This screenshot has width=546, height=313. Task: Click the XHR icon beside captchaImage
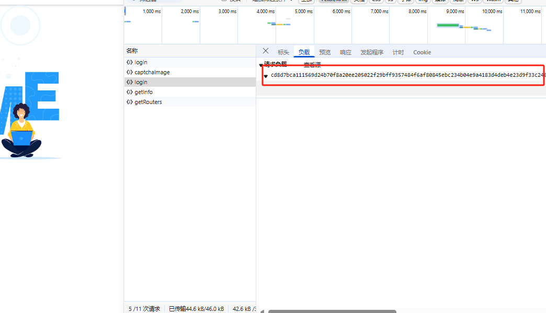(130, 72)
